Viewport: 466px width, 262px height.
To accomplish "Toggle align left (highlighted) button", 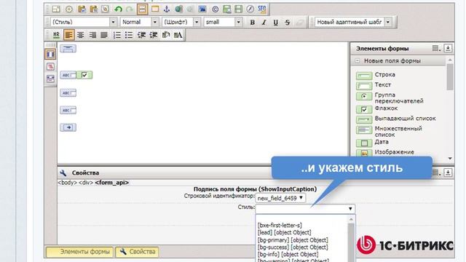I will click(68, 35).
